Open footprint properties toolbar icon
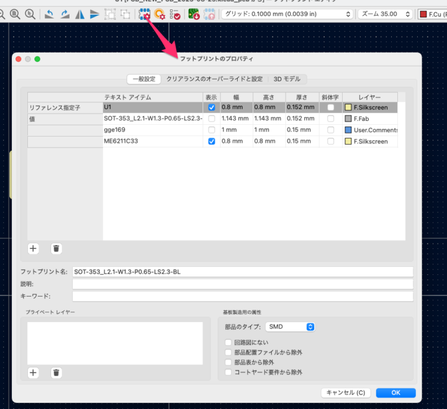447x409 pixels. point(144,14)
